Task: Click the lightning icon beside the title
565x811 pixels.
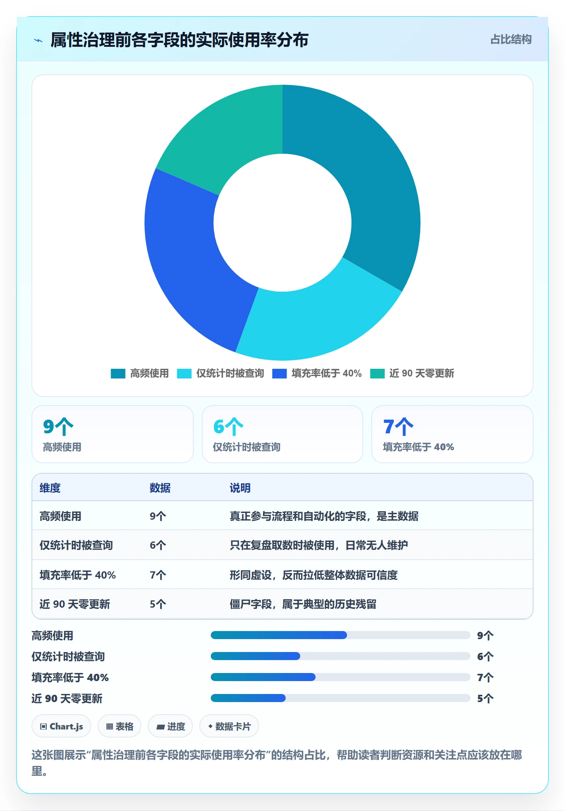Action: tap(38, 40)
